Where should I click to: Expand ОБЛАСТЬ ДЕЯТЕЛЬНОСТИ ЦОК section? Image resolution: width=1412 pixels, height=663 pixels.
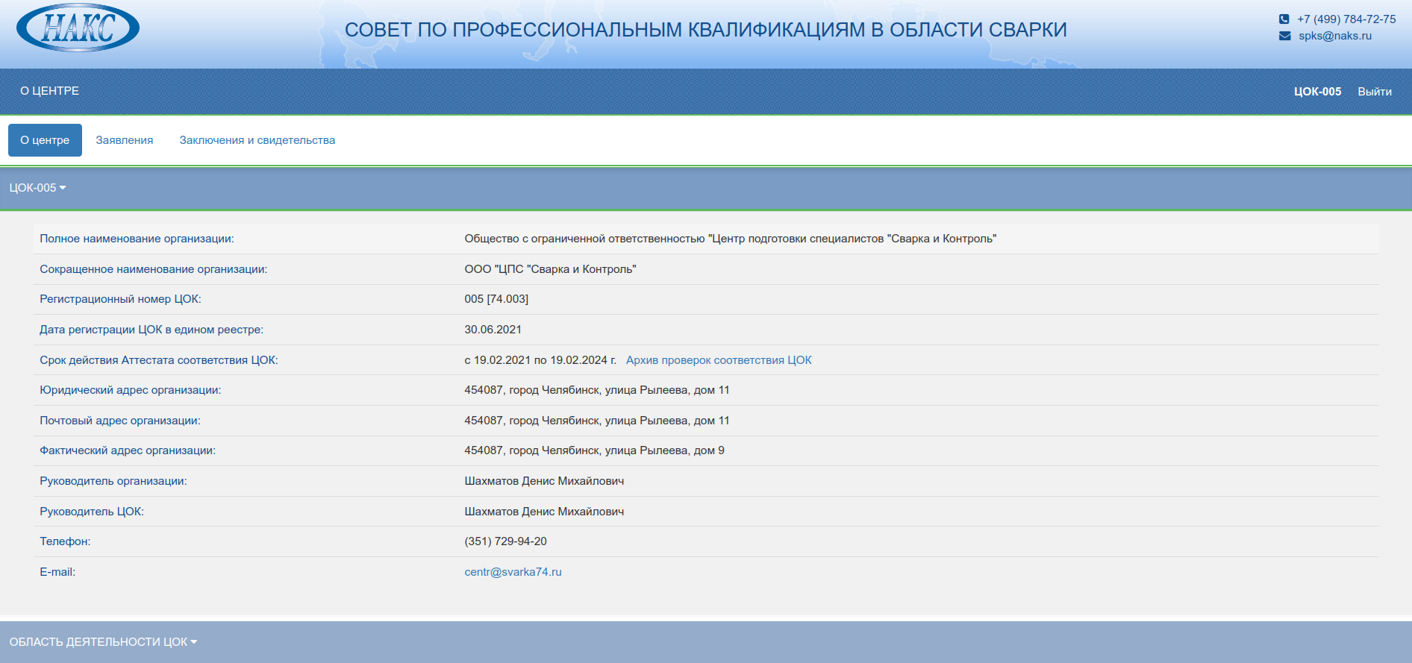tap(103, 642)
